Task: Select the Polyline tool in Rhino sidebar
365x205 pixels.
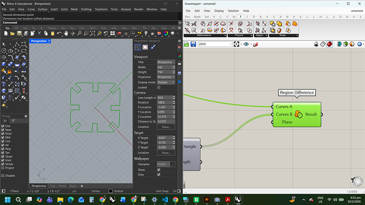Action: pyautogui.click(x=17, y=44)
